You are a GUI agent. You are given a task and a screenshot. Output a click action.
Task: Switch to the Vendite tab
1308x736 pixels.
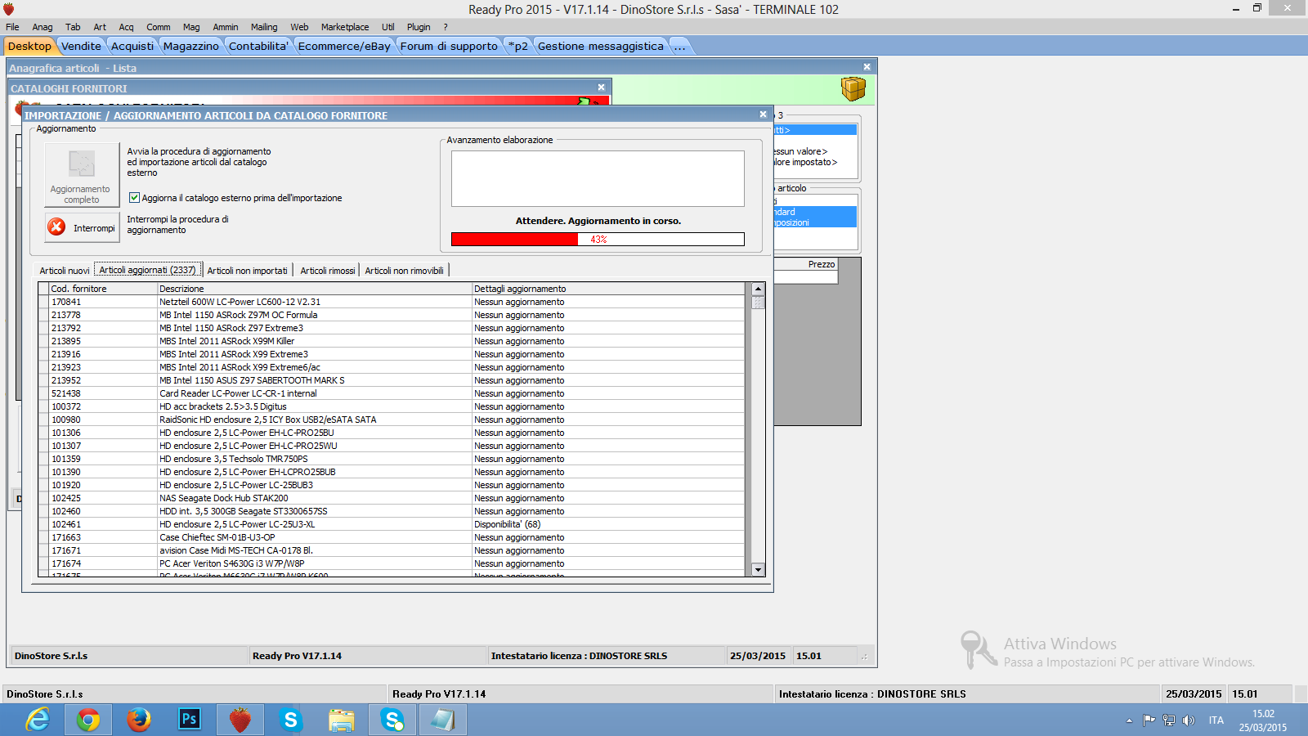(81, 46)
